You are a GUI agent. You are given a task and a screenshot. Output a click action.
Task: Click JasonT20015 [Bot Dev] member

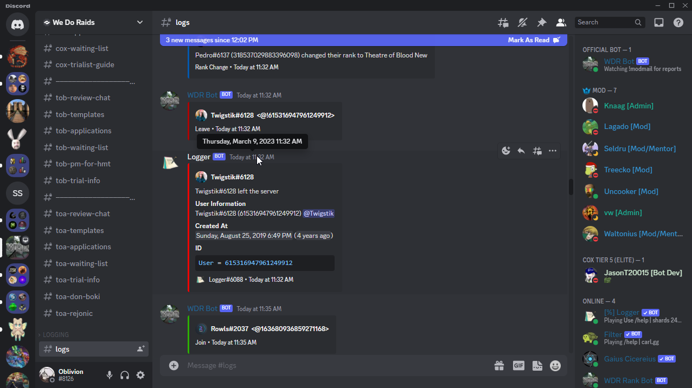(x=632, y=276)
